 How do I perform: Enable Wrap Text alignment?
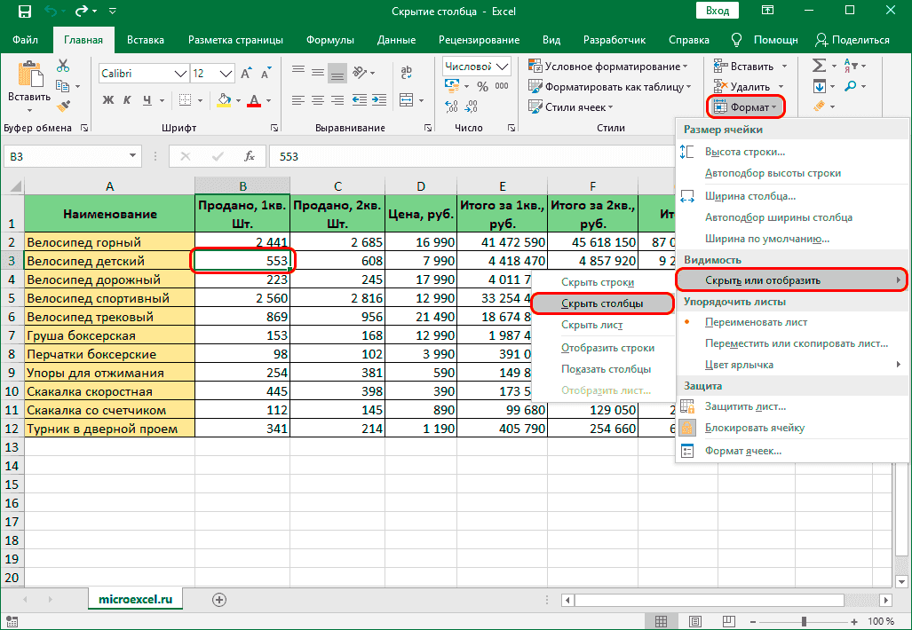coord(404,71)
